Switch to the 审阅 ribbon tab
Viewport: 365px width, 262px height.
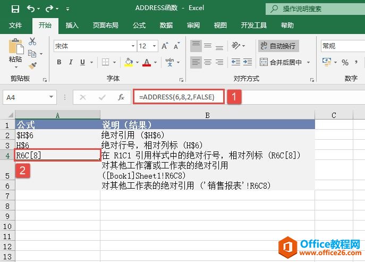[x=193, y=25]
